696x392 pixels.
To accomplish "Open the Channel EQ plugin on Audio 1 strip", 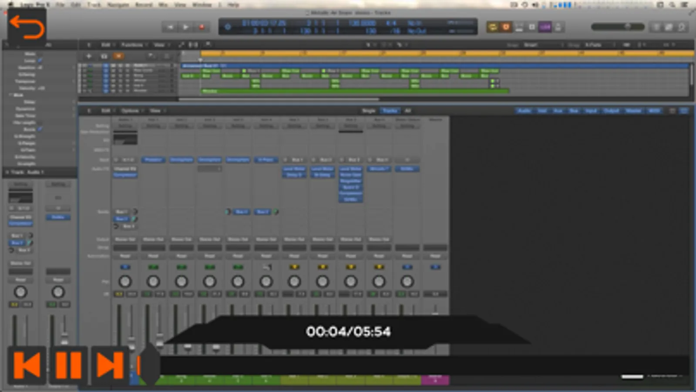I will click(x=125, y=169).
